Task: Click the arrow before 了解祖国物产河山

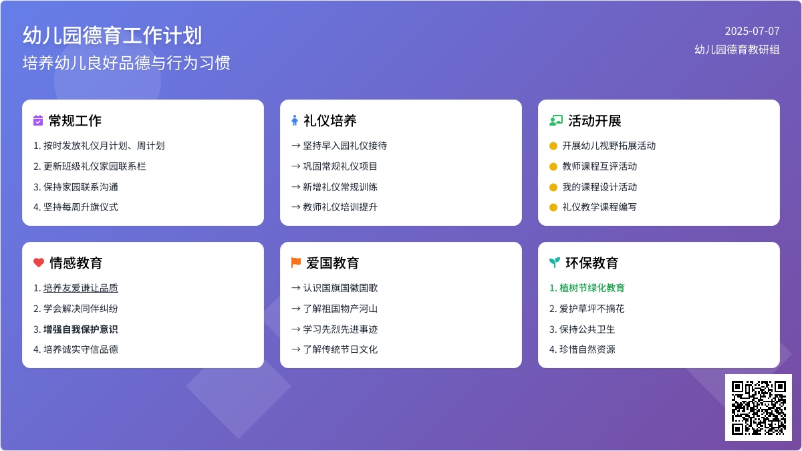Action: tap(296, 309)
